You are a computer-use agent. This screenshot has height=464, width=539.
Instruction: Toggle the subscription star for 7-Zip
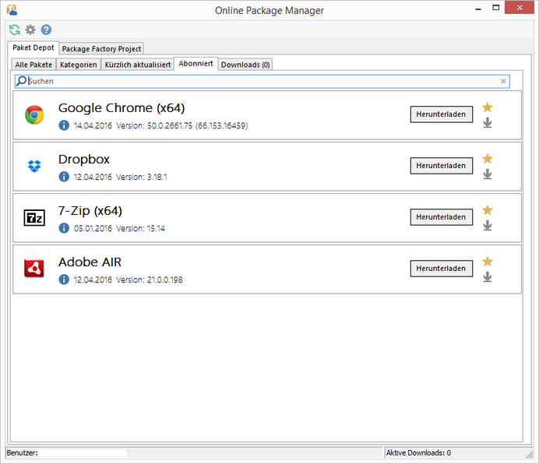(x=488, y=210)
